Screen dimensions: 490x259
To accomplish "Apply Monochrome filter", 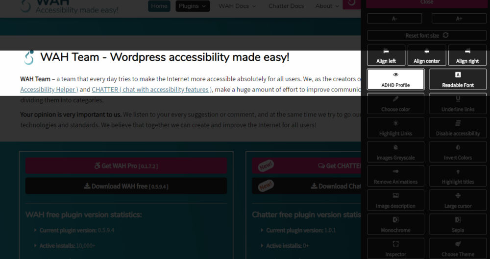I will click(395, 224).
